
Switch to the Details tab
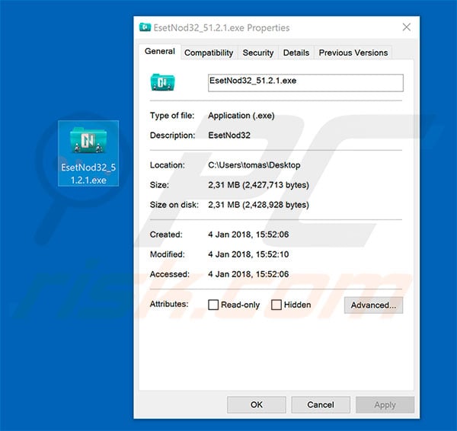[x=296, y=53]
